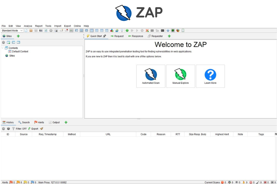Screen dimensions: 277x184
Task: Click the blue help question toolbar icon
Action: pos(168,30)
